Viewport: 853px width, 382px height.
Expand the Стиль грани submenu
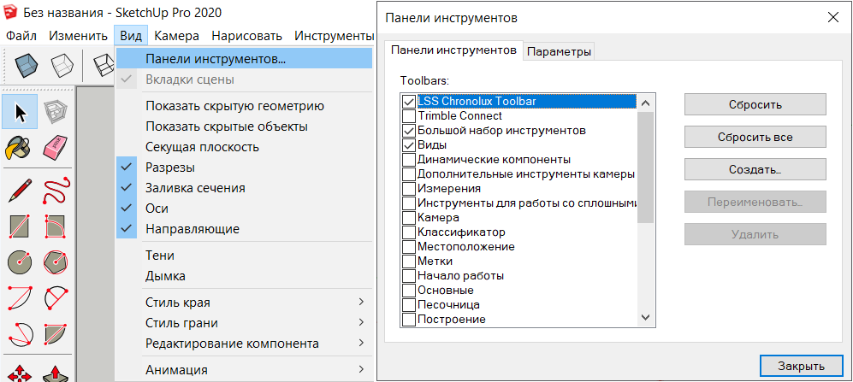(x=244, y=323)
